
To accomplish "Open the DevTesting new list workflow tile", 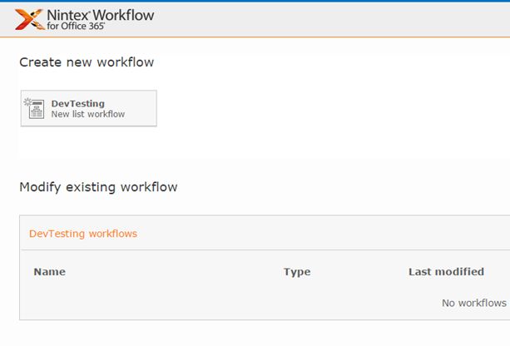I will point(88,108).
